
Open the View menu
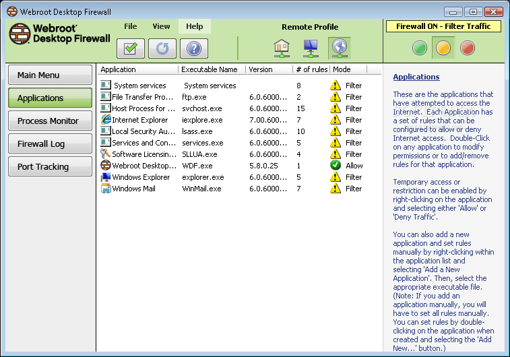pyautogui.click(x=161, y=26)
